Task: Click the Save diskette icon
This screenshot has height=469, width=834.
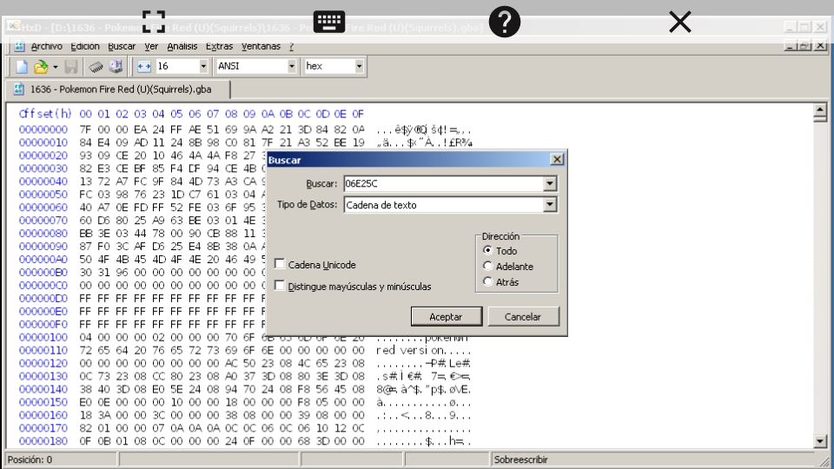Action: click(x=72, y=66)
